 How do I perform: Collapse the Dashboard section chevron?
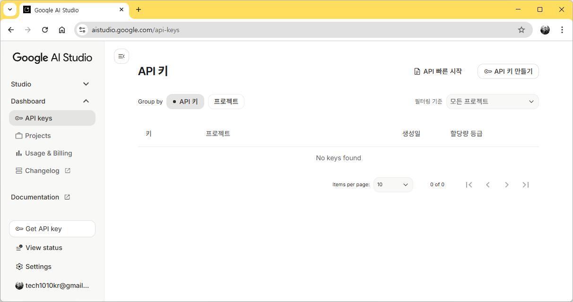pos(86,101)
